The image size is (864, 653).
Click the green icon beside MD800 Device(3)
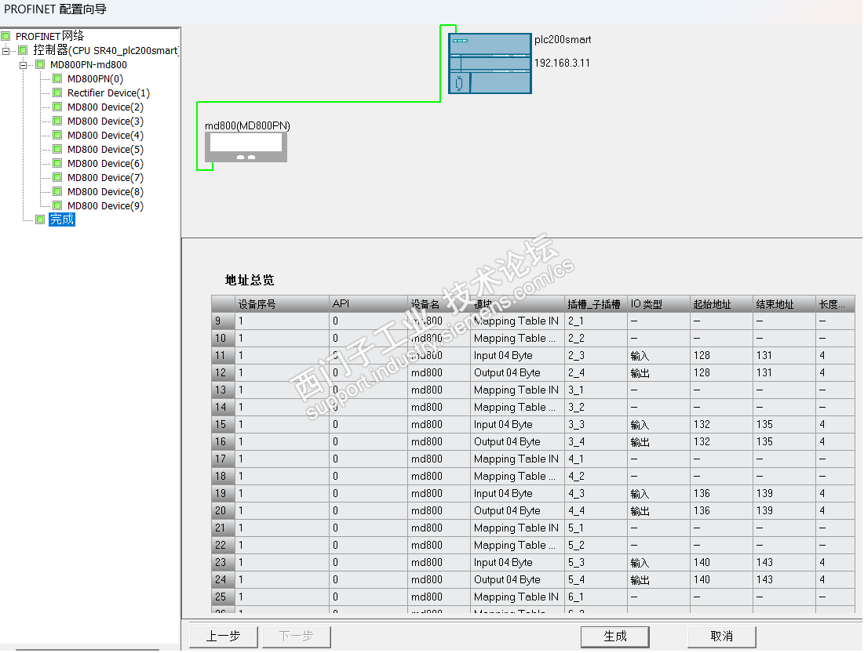click(57, 122)
